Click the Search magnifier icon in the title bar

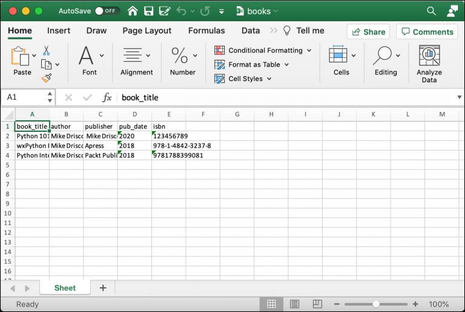tap(431, 11)
